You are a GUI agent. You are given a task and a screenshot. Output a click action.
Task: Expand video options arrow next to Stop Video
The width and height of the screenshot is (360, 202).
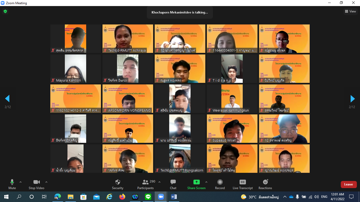tap(46, 182)
